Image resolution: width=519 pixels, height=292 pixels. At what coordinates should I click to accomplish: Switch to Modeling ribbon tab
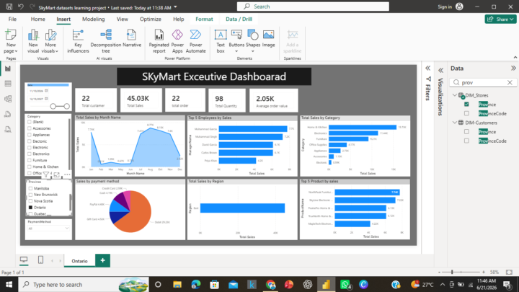[93, 19]
